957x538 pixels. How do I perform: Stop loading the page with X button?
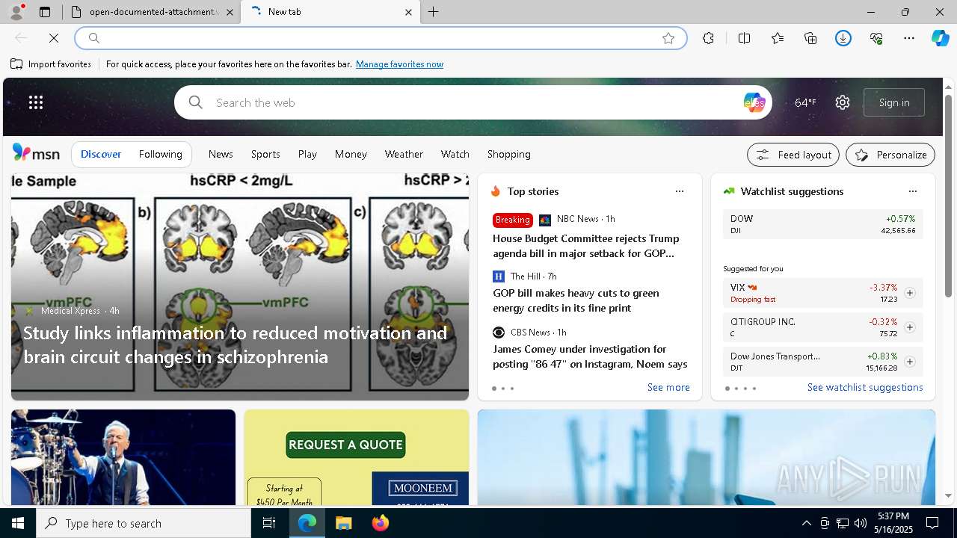point(54,38)
